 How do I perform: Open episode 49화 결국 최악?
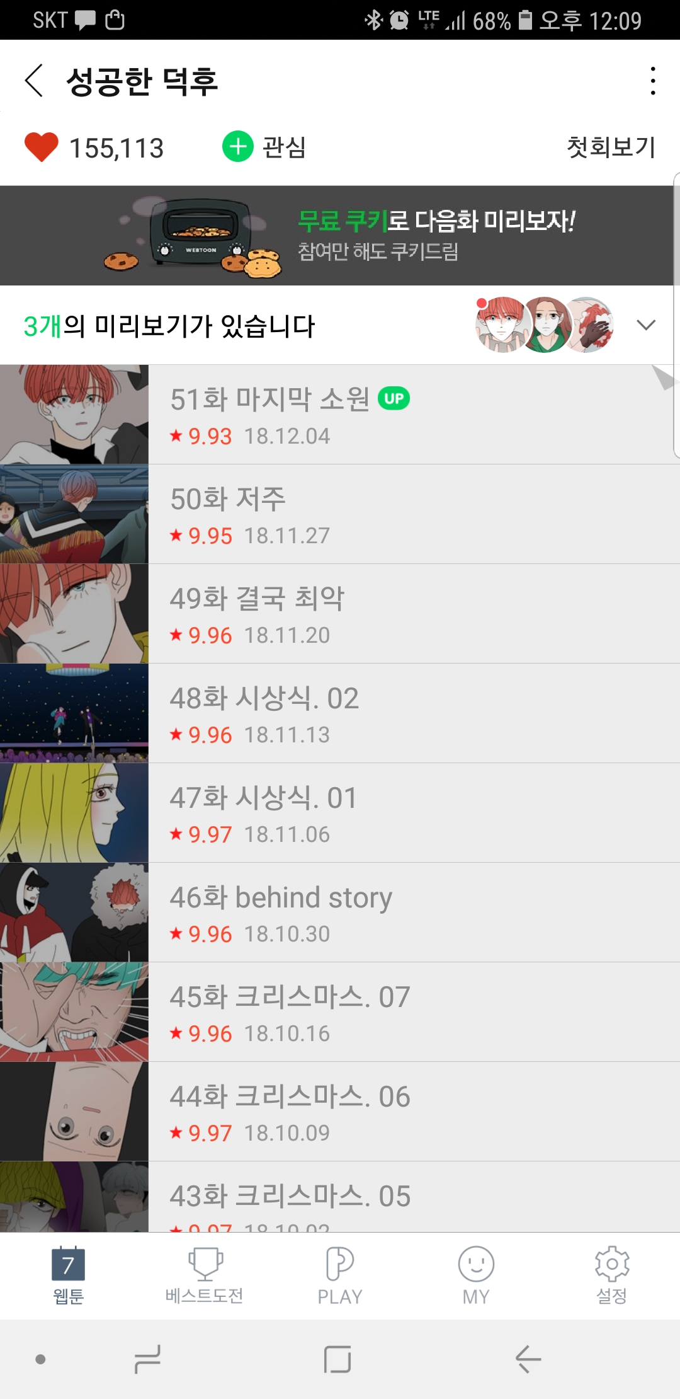(x=340, y=614)
